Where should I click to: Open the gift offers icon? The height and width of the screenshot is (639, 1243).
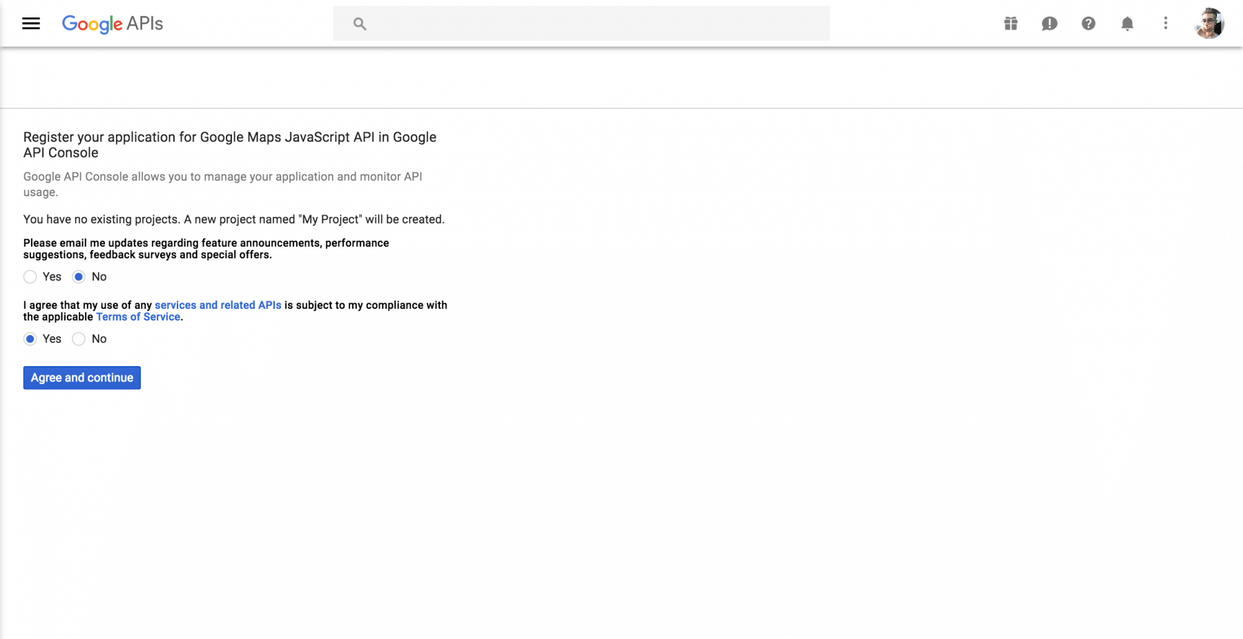pyautogui.click(x=1011, y=23)
